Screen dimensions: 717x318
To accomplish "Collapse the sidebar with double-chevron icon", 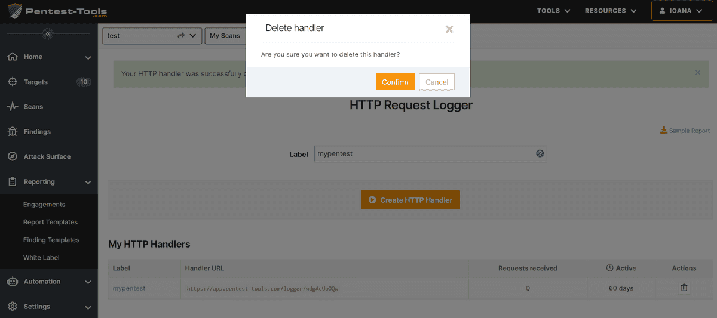I will [48, 34].
